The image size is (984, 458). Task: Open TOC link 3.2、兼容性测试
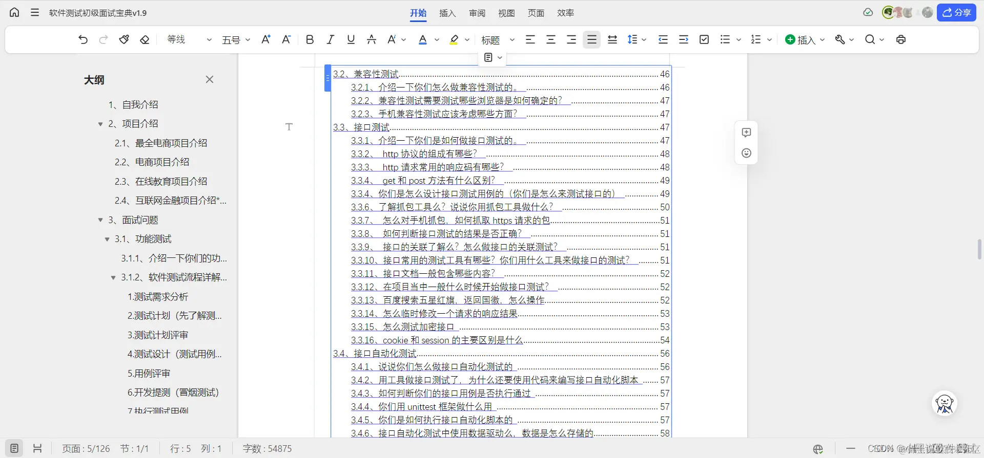[366, 74]
